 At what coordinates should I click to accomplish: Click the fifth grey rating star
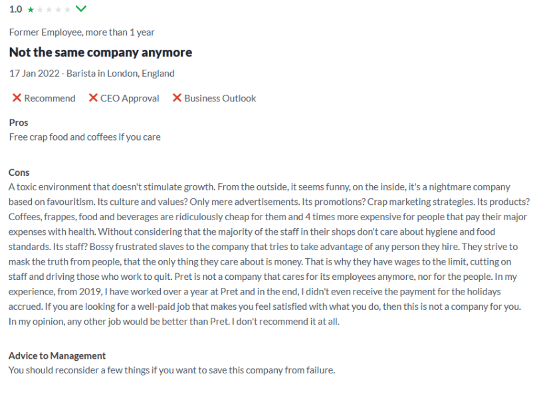(x=66, y=10)
